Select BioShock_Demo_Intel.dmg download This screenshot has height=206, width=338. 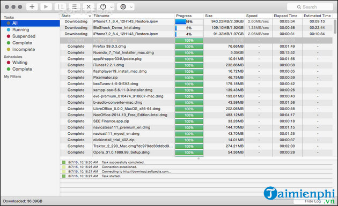click(196, 28)
